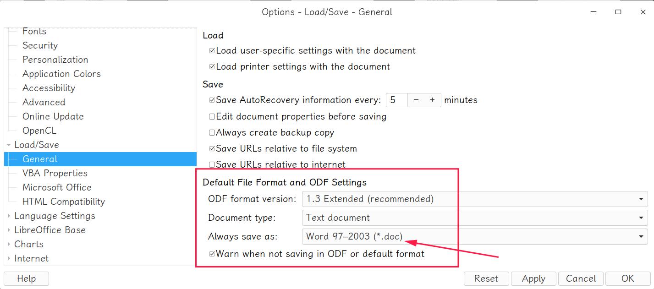Open the Document type dropdown
654x289 pixels.
pyautogui.click(x=475, y=218)
